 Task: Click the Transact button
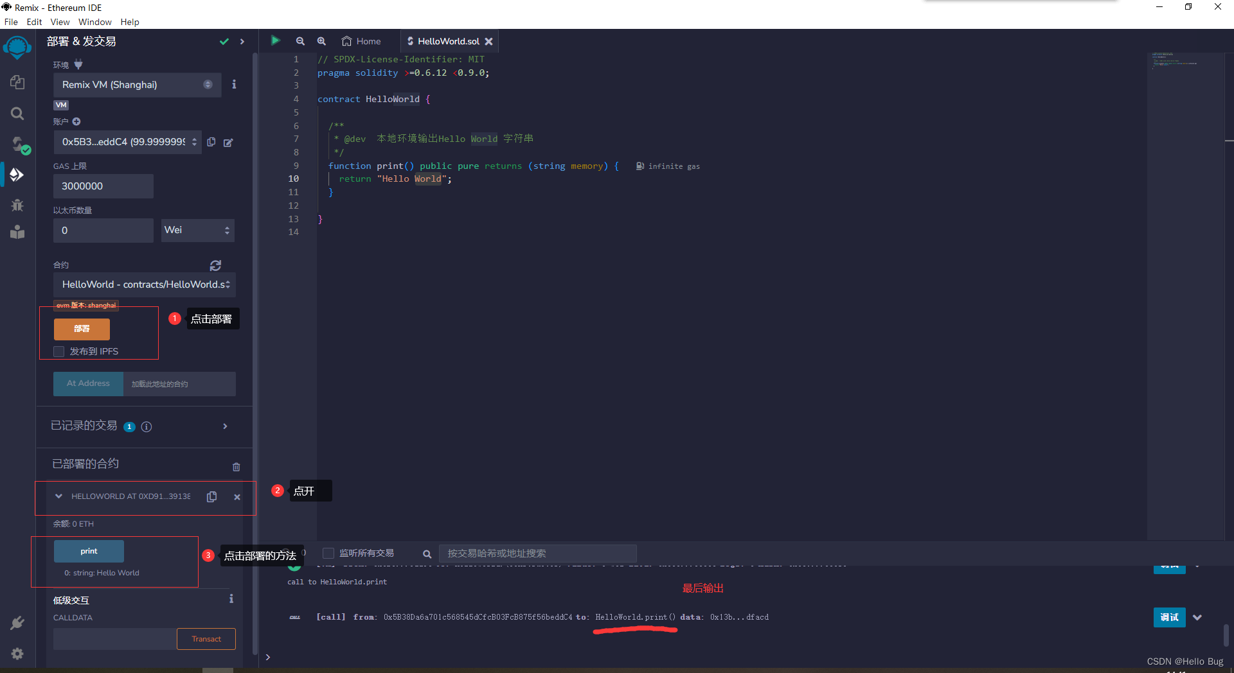click(206, 639)
